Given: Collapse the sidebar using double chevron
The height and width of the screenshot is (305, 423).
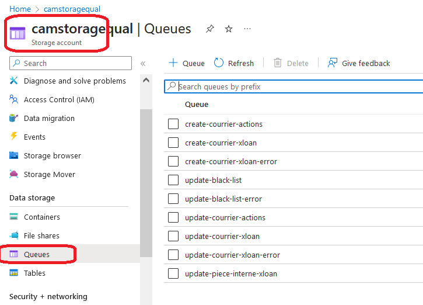Looking at the screenshot, I should [143, 64].
